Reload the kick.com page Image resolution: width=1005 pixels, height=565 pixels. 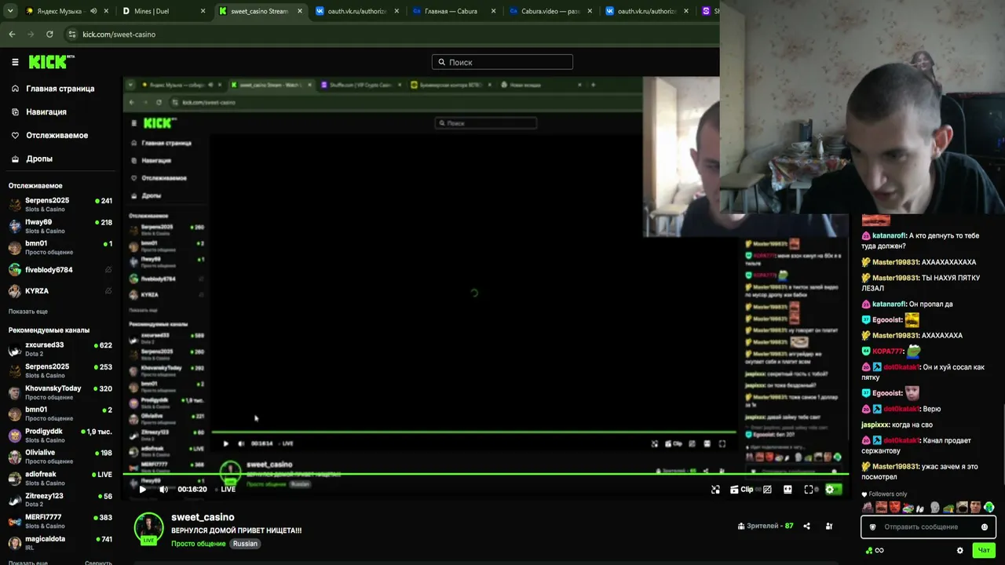(x=49, y=35)
